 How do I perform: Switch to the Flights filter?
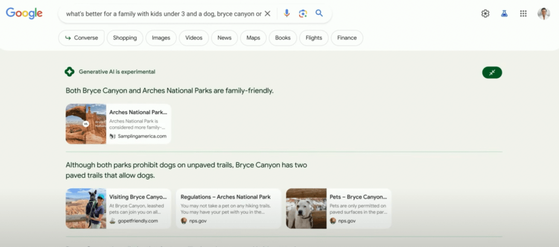314,38
